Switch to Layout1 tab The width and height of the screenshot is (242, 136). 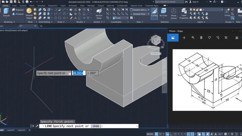point(11,130)
